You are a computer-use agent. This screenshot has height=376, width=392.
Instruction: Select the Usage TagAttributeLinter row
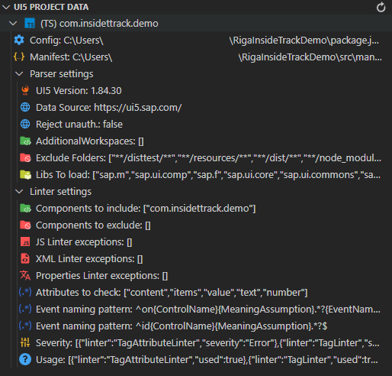coord(196,360)
